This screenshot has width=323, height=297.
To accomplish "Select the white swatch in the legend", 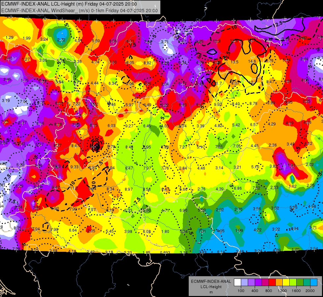I will 238,282.
